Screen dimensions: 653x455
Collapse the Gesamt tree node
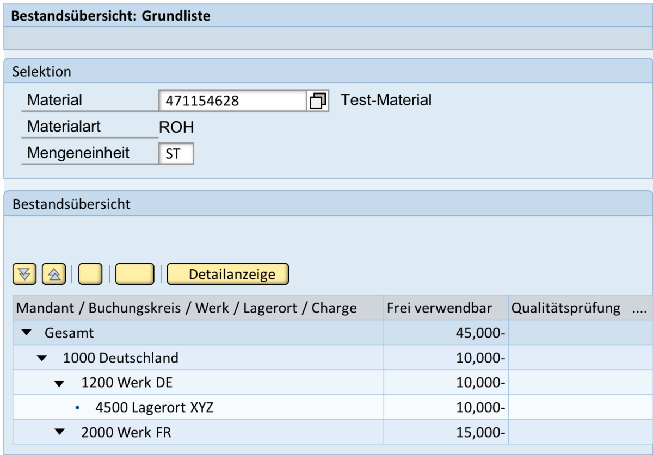pyautogui.click(x=26, y=332)
